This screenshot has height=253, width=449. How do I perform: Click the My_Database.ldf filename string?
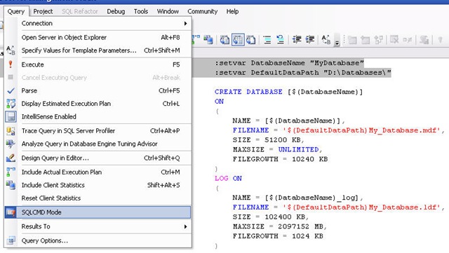pos(361,207)
